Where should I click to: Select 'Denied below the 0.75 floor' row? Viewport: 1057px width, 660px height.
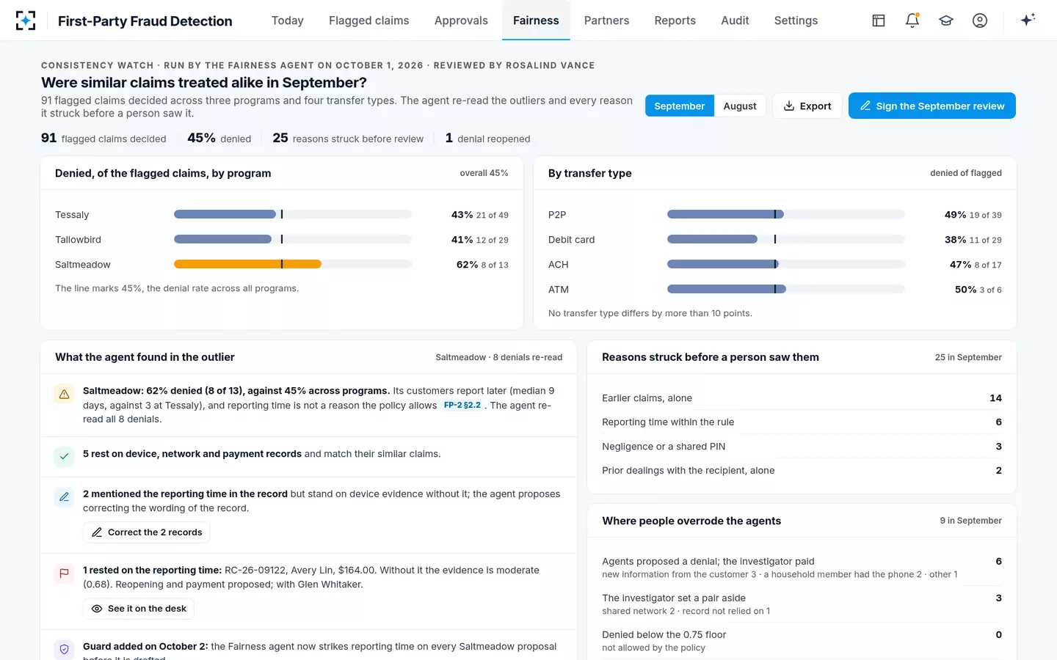(802, 641)
